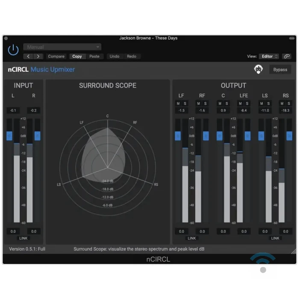Solo the LFE output channel
The height and width of the screenshot is (299, 299).
coord(247,103)
